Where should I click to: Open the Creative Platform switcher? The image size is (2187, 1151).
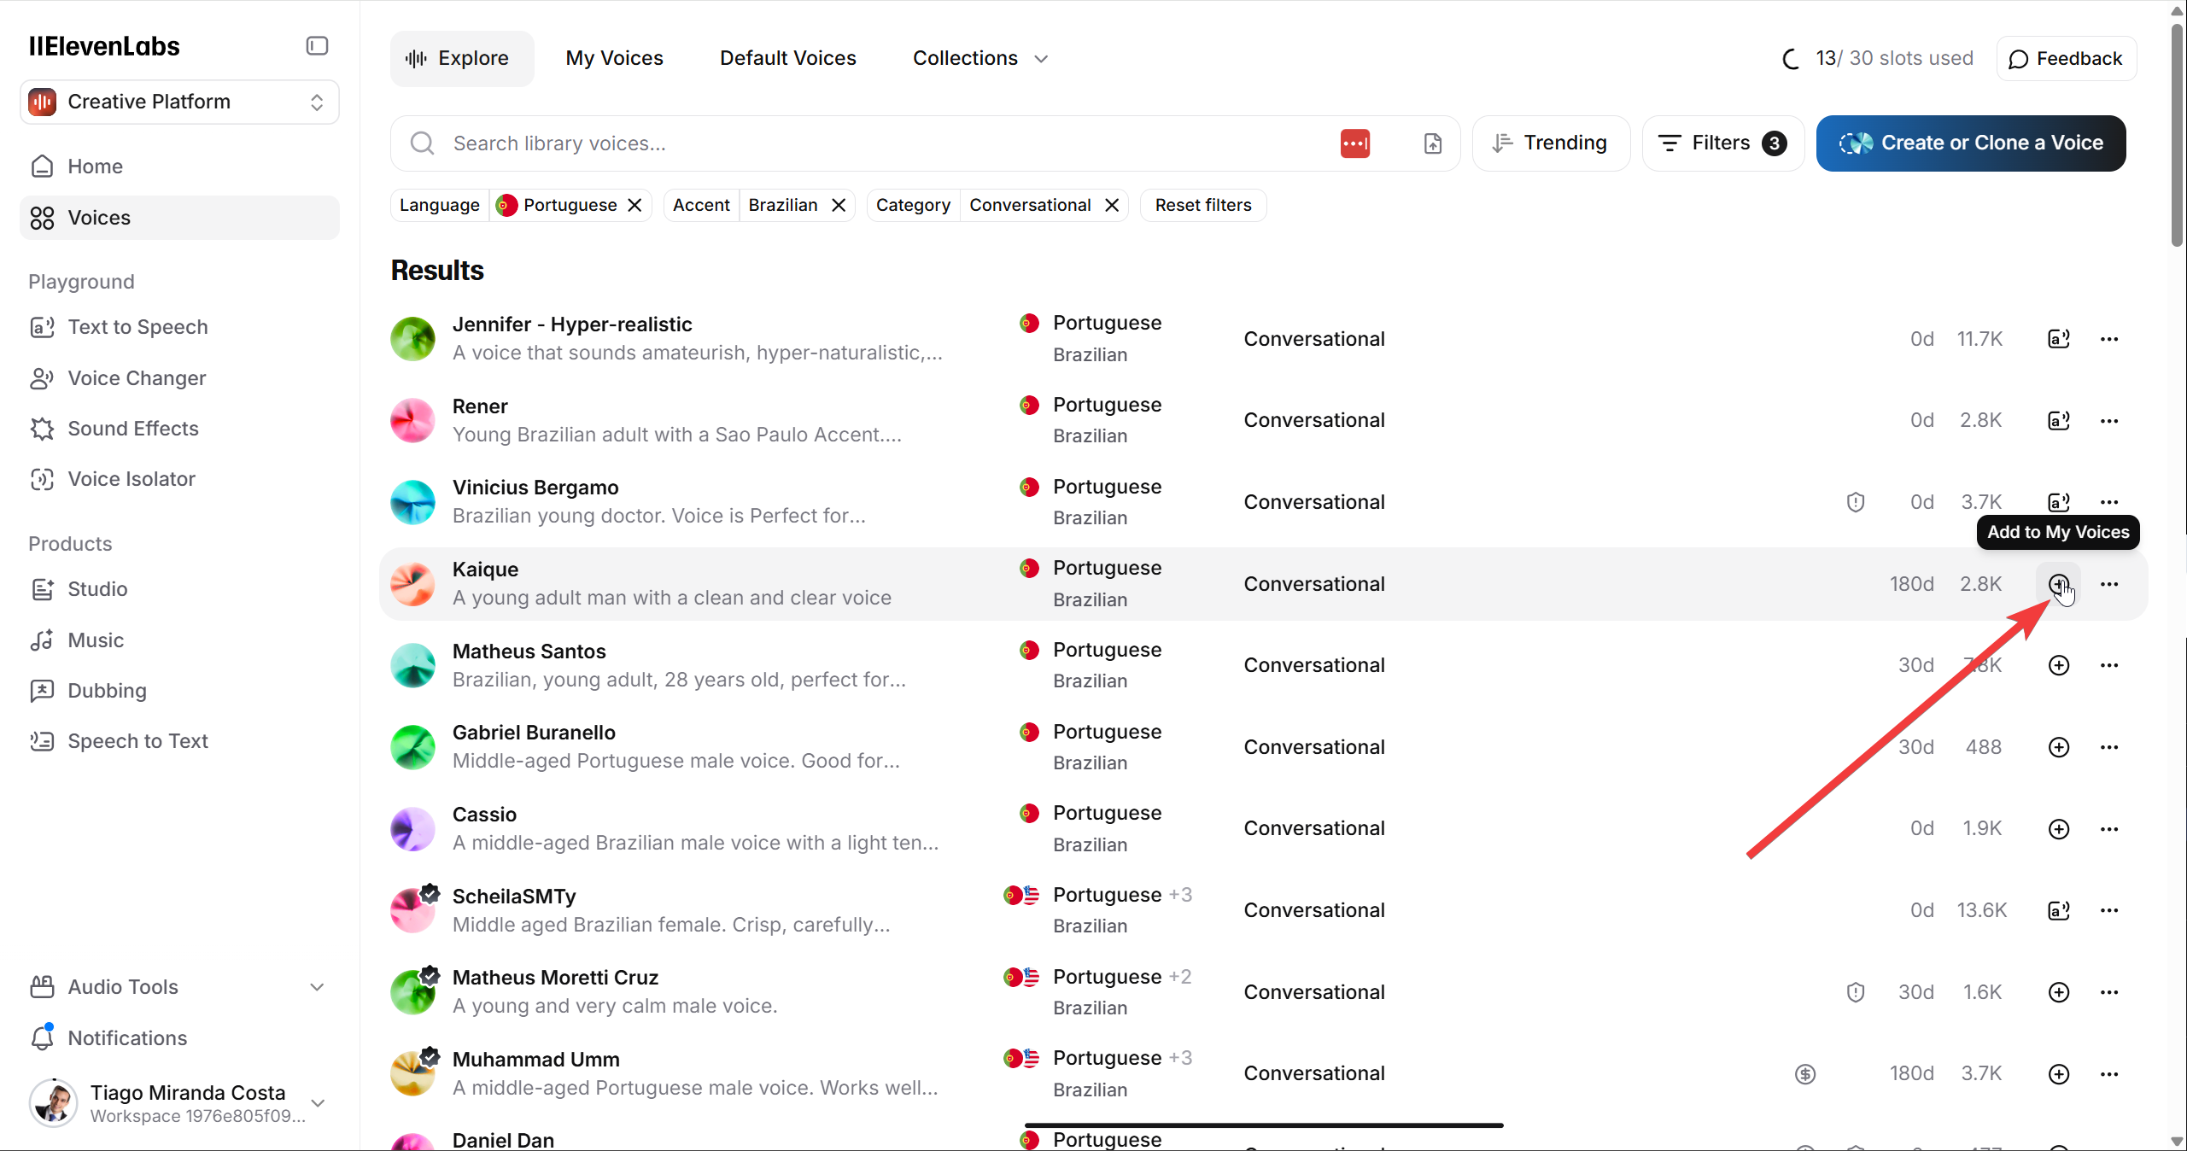179,102
